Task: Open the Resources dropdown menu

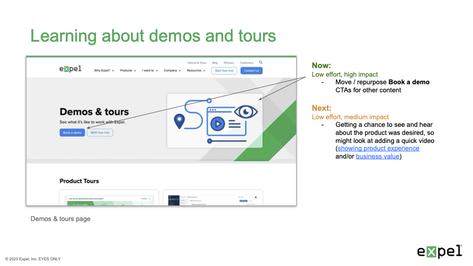Action: click(196, 71)
